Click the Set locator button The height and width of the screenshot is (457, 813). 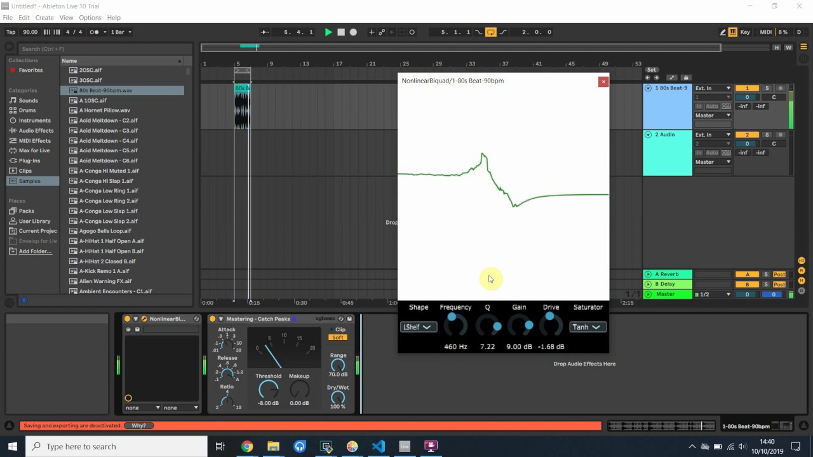pos(651,70)
